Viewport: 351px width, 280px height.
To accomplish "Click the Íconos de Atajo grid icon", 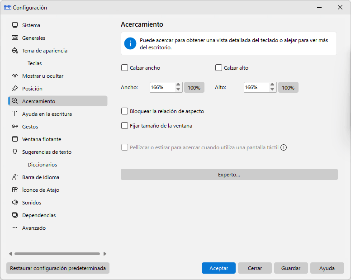I will 15,190.
